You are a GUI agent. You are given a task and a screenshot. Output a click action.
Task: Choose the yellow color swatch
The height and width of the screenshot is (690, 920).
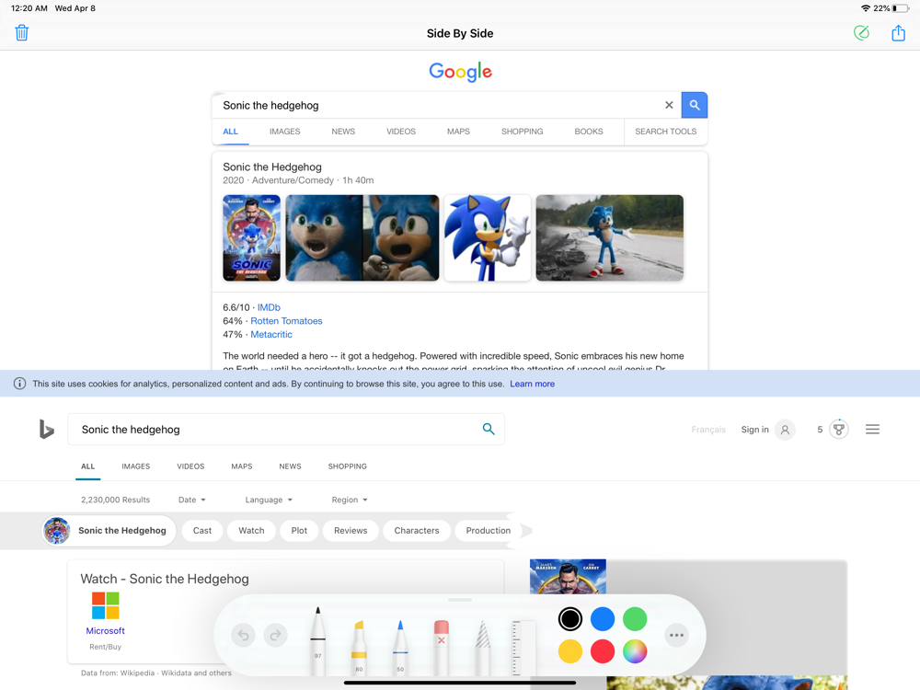(x=569, y=651)
